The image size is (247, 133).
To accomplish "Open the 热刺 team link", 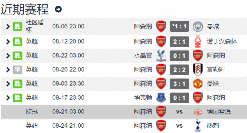I will tap(213, 126).
